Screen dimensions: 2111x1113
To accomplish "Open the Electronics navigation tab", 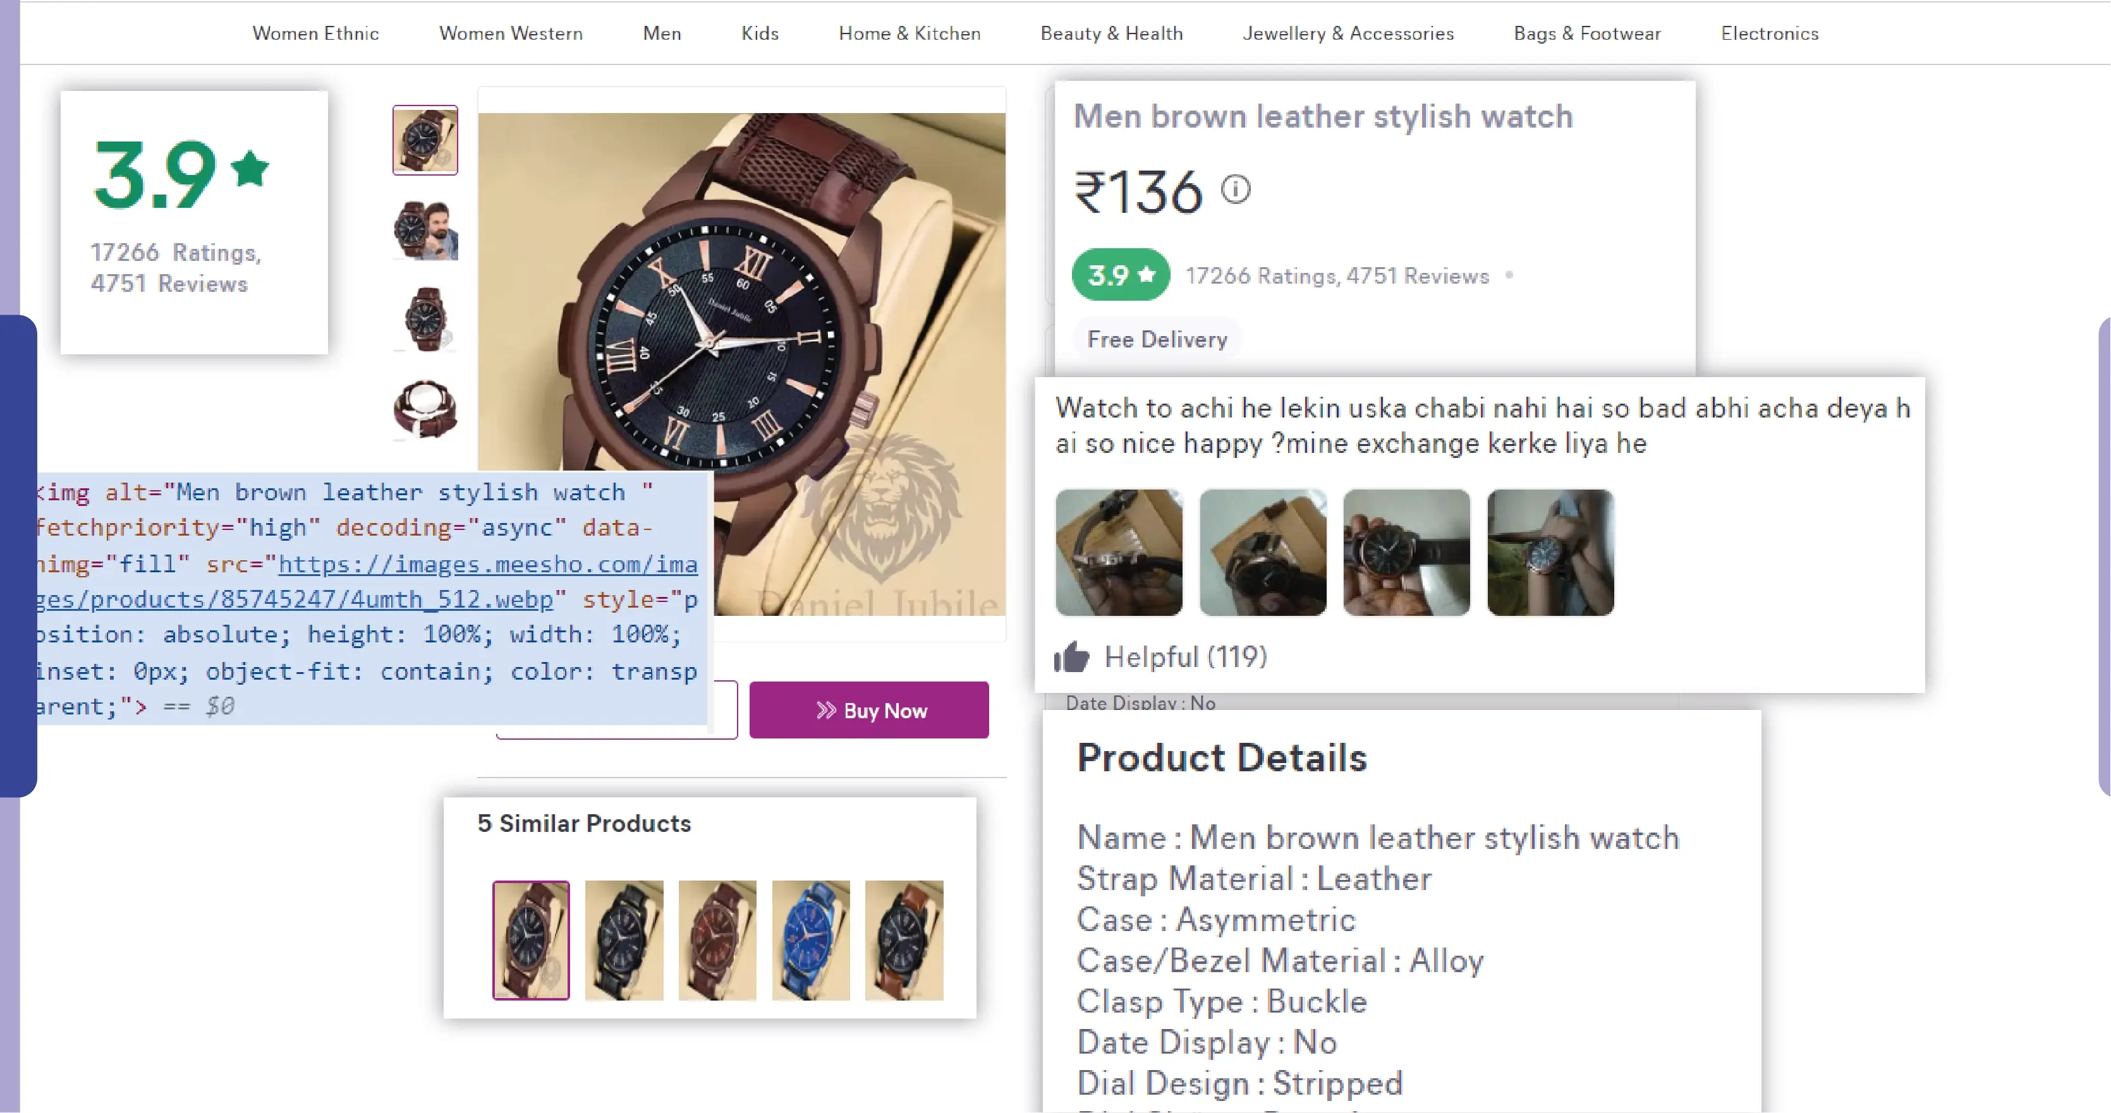I will point(1769,33).
